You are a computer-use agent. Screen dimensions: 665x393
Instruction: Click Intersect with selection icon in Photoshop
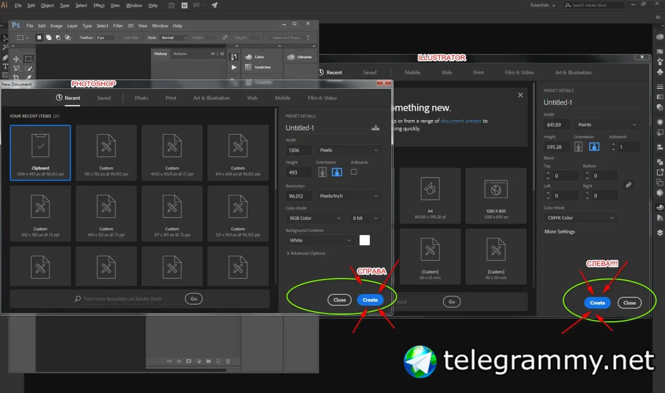point(67,37)
